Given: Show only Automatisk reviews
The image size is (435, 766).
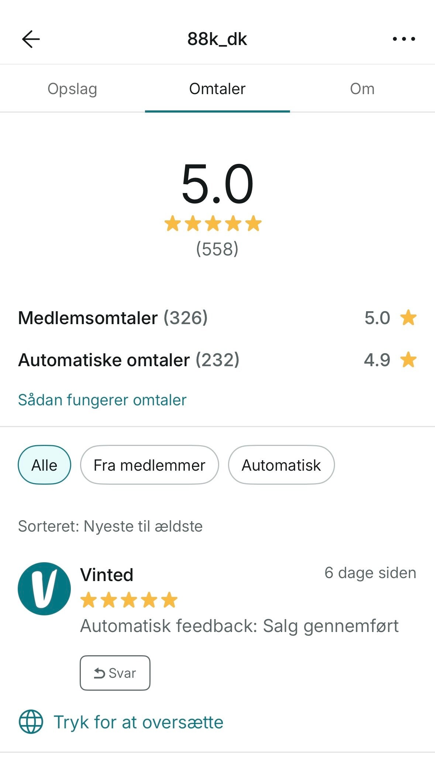Looking at the screenshot, I should [x=281, y=465].
